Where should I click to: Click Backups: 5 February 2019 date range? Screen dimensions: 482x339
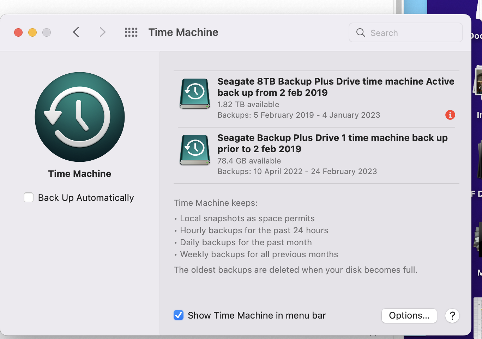[299, 115]
